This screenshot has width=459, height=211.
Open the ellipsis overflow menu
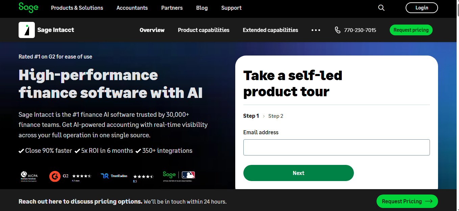pyautogui.click(x=316, y=30)
